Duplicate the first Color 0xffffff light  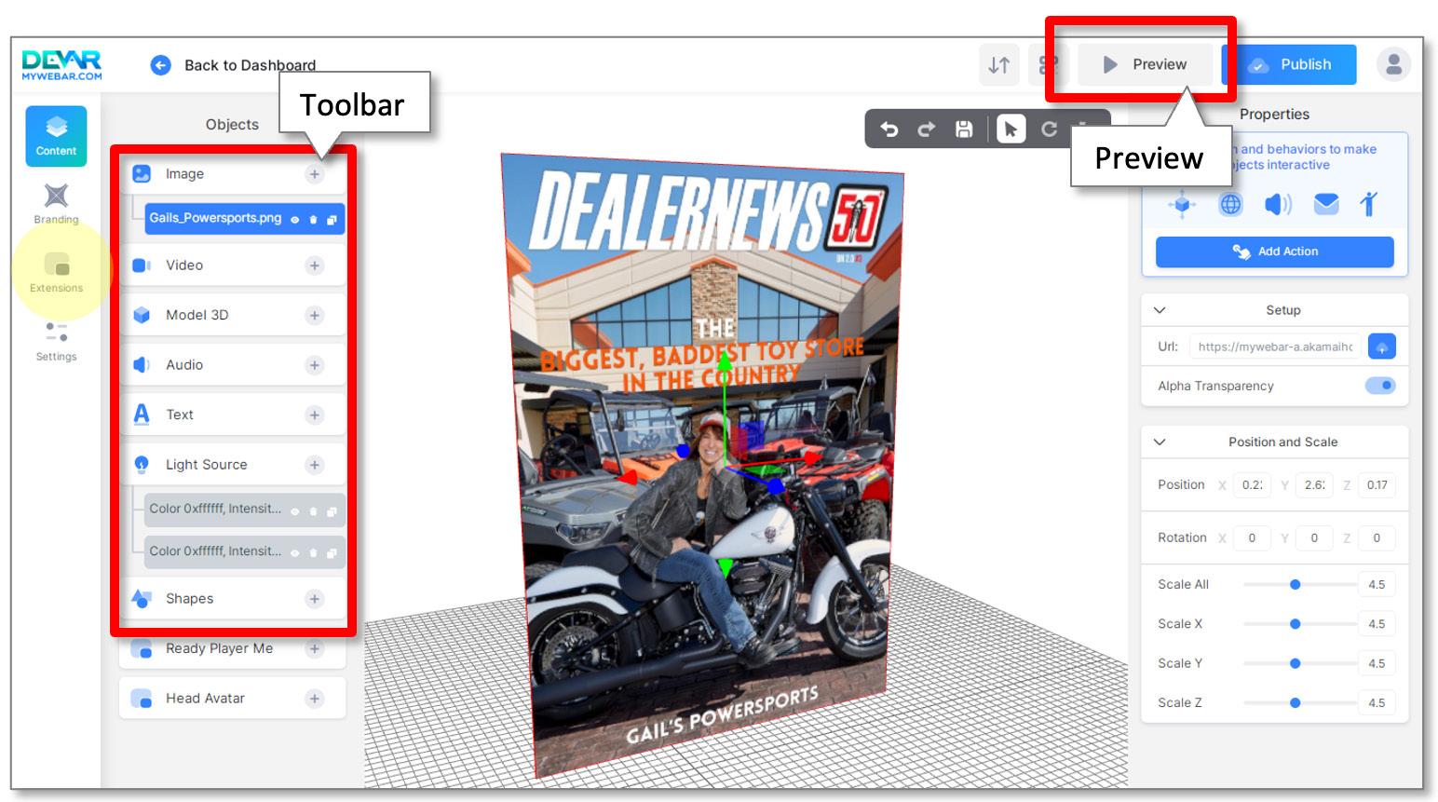point(332,510)
